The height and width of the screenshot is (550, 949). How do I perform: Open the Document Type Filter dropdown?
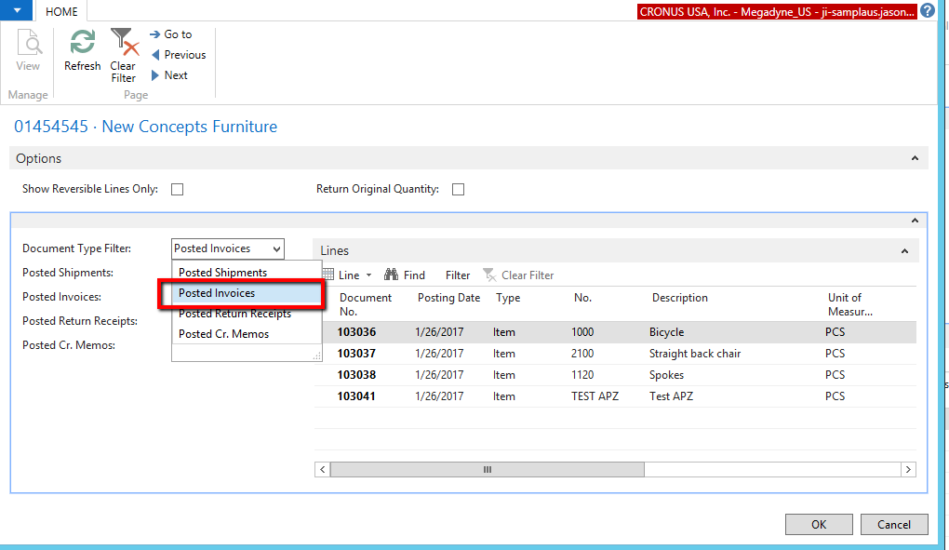pyautogui.click(x=275, y=248)
